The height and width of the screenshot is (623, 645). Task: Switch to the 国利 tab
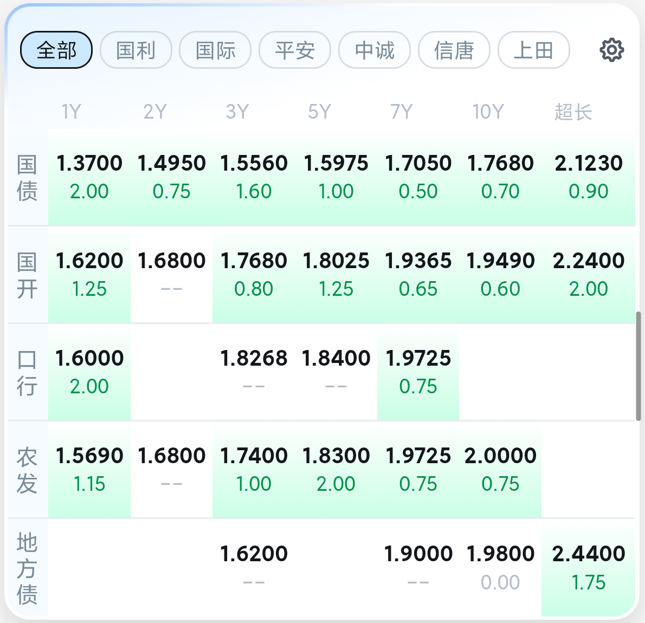(136, 50)
